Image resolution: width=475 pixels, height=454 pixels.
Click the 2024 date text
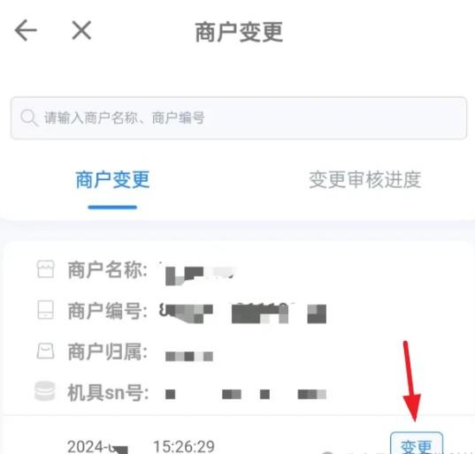[97, 447]
